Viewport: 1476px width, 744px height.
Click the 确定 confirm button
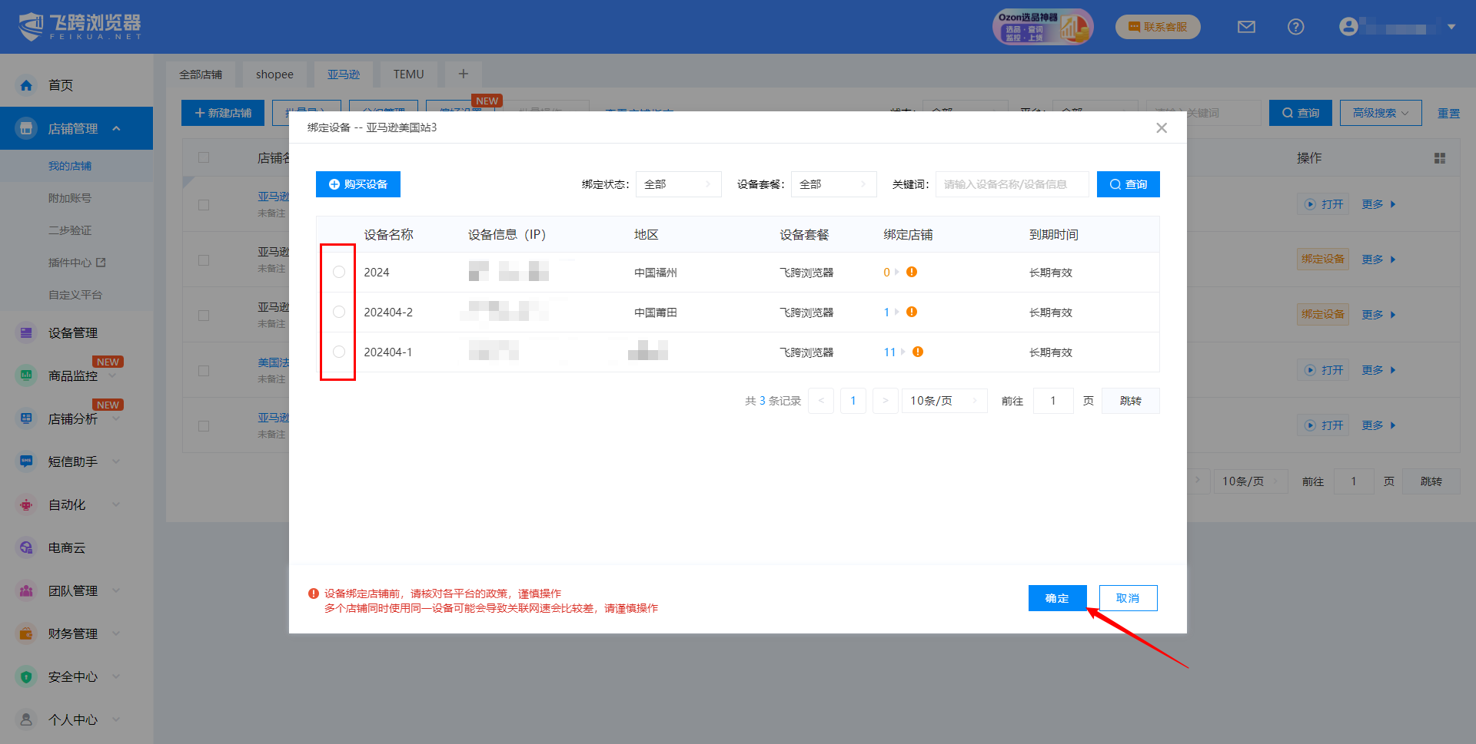[1057, 598]
